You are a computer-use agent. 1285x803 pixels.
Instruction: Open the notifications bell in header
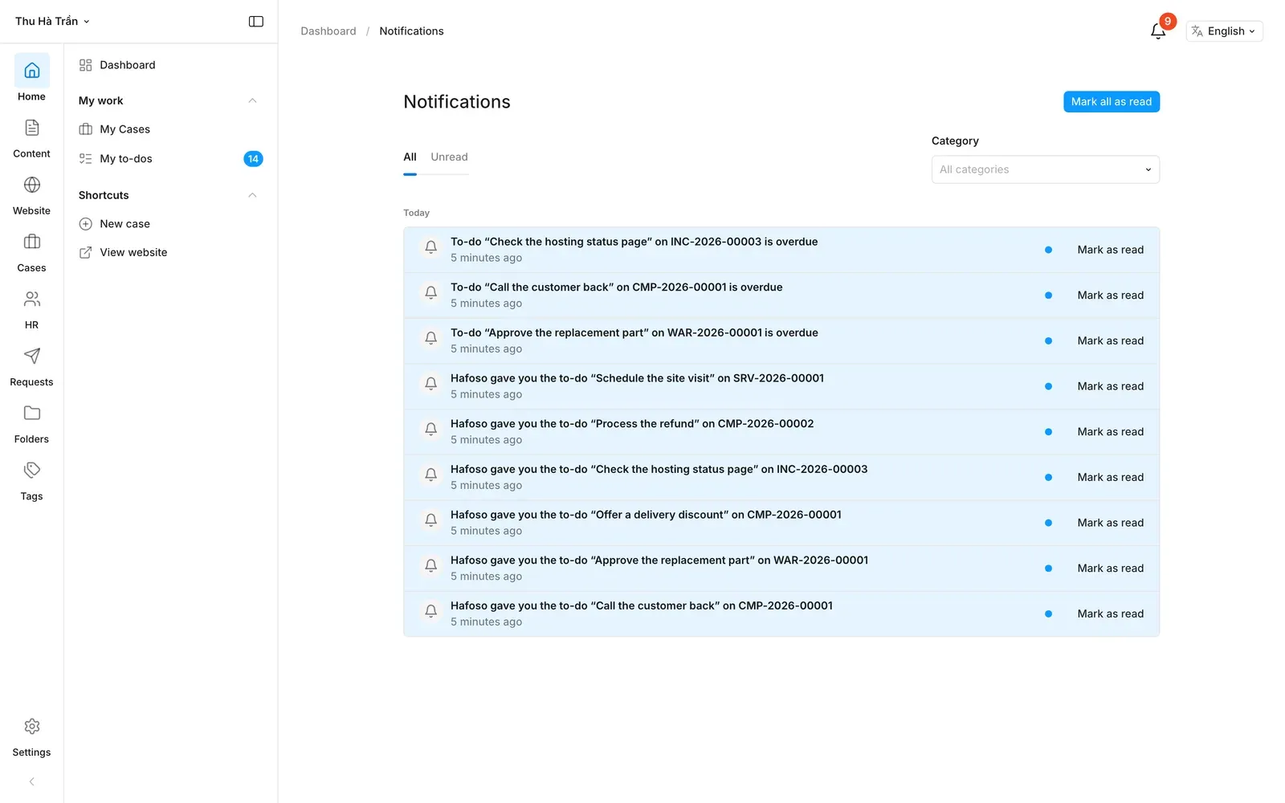tap(1157, 31)
